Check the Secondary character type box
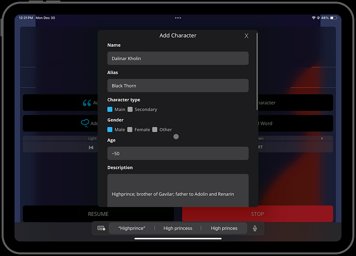The image size is (356, 256). point(130,109)
